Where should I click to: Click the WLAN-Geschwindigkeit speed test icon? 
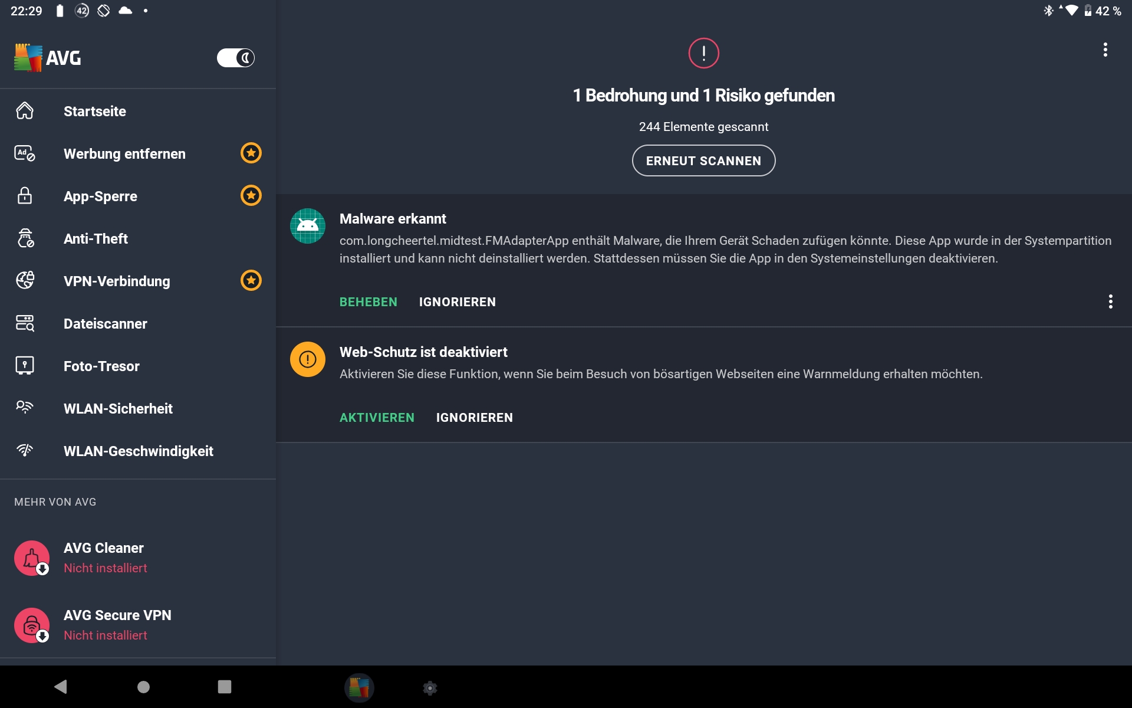[25, 451]
